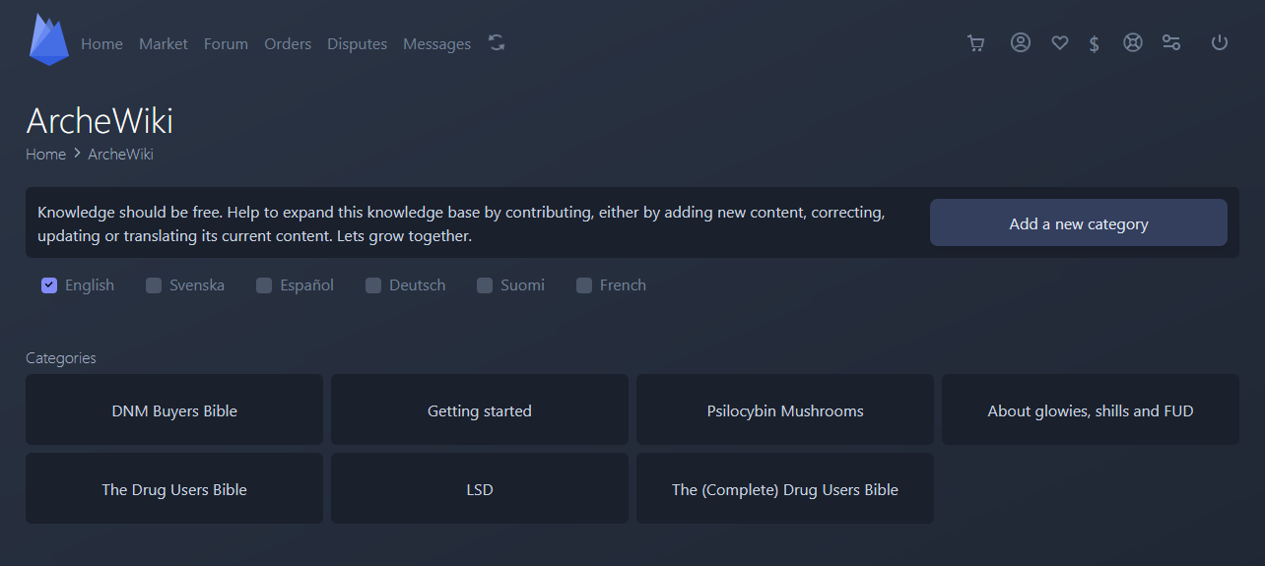
Task: Click the refresh arrows icon beside Messages
Action: 497,42
